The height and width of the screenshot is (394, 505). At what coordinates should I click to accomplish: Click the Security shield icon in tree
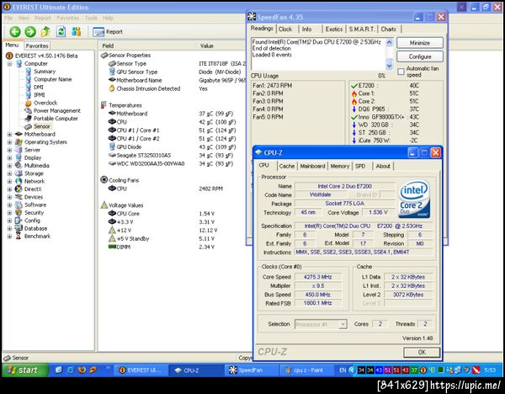tap(19, 213)
